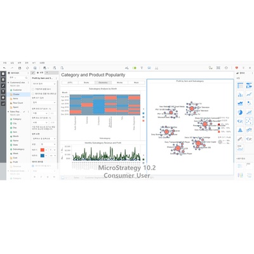Click the dataset search field
The width and height of the screenshot is (254, 254).
18,77
